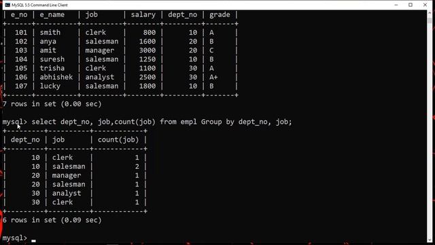This screenshot has height=245, width=435.
Task: Click the window title text 'MySQL 5.5 Command Line Client'
Action: 39,5
